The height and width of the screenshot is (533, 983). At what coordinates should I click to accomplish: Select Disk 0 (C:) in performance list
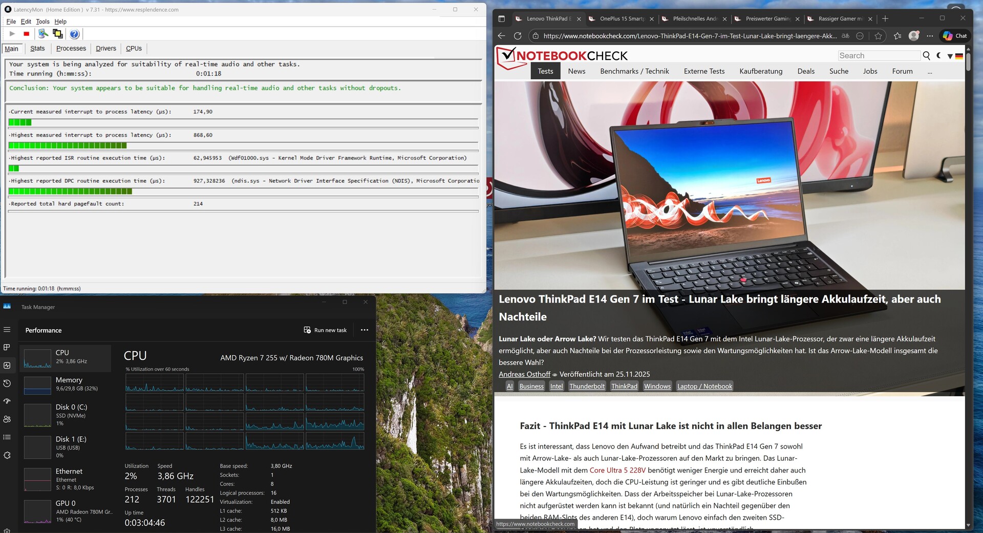[66, 415]
